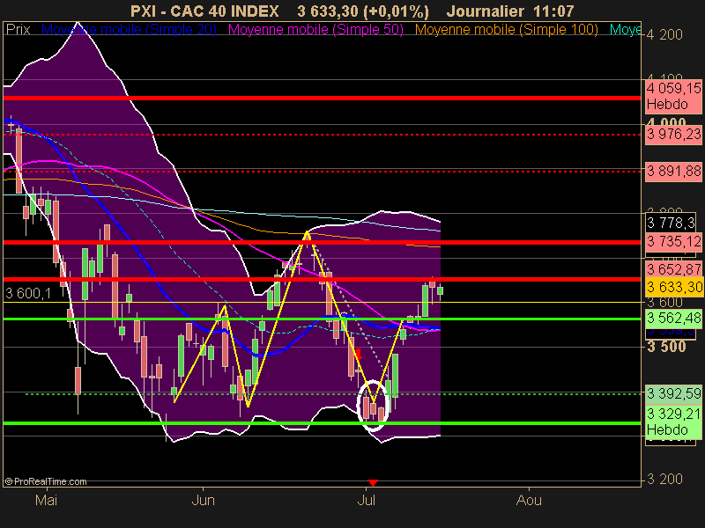This screenshot has height=528, width=705.
Task: Click the '3 735,12' resistance price label
Action: click(x=673, y=242)
